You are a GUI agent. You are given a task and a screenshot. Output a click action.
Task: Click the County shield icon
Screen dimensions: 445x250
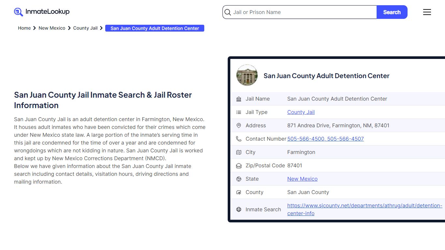(x=239, y=192)
